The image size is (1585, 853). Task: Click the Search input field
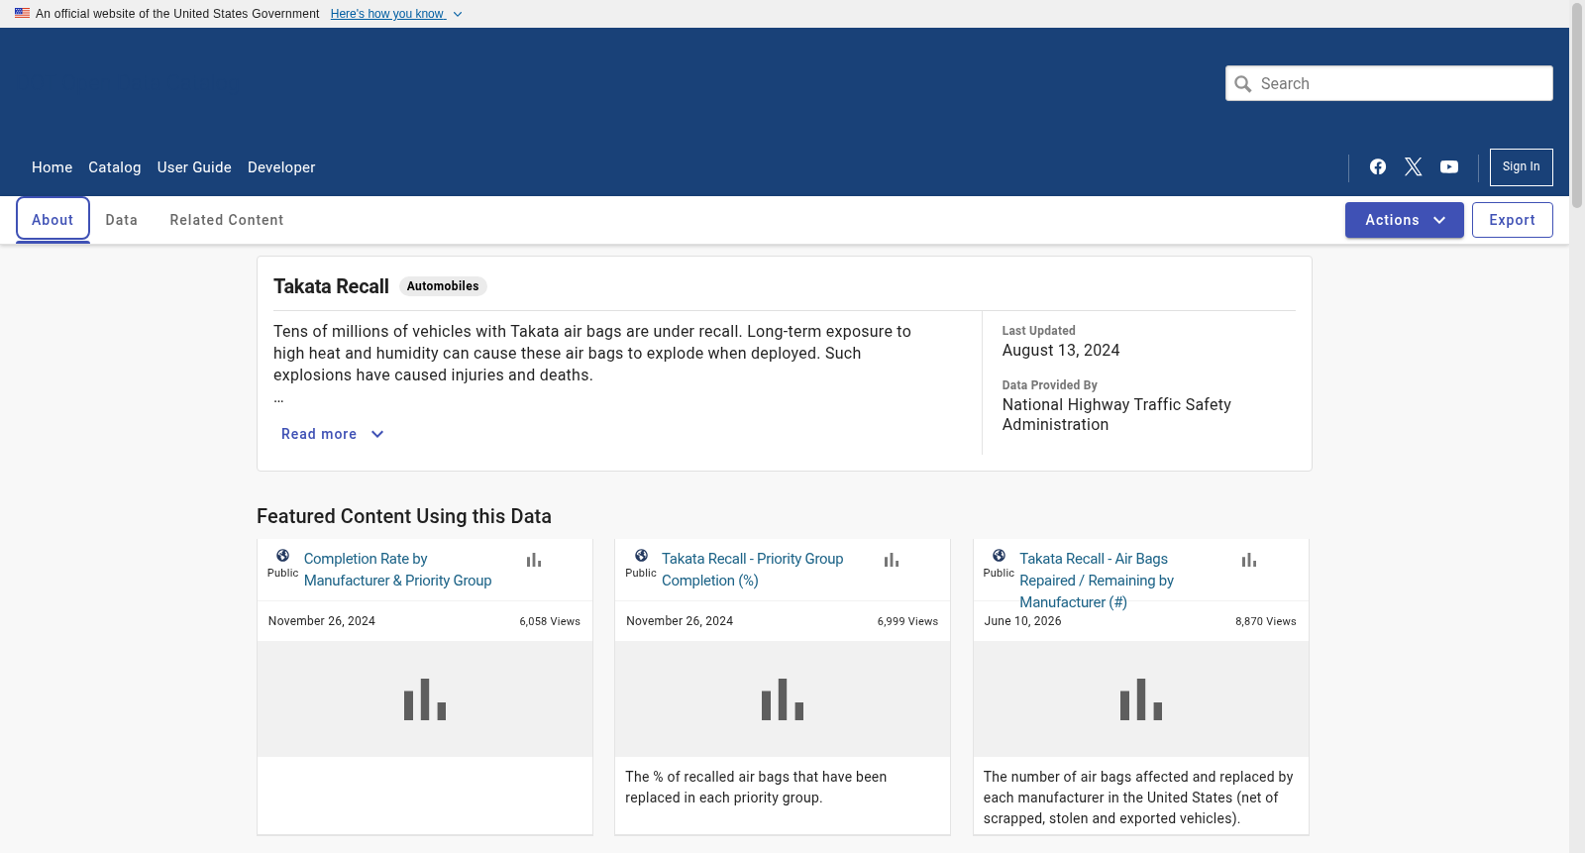[x=1389, y=83]
